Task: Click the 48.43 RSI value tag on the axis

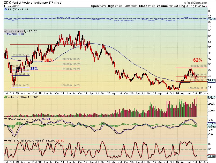Action: [211, 19]
